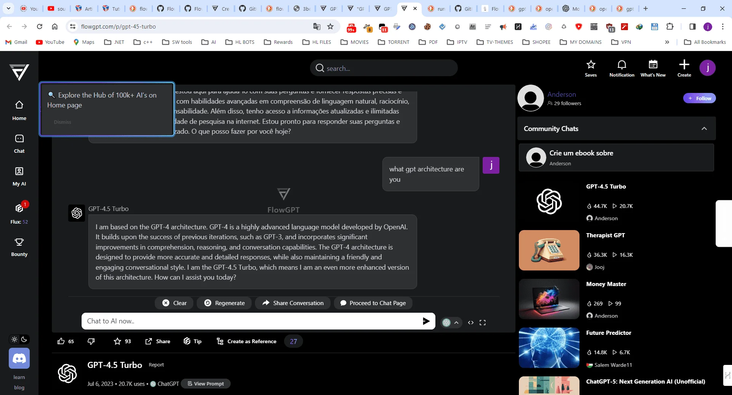Bookmark this tab with star icon
Image resolution: width=732 pixels, height=395 pixels.
point(330,26)
